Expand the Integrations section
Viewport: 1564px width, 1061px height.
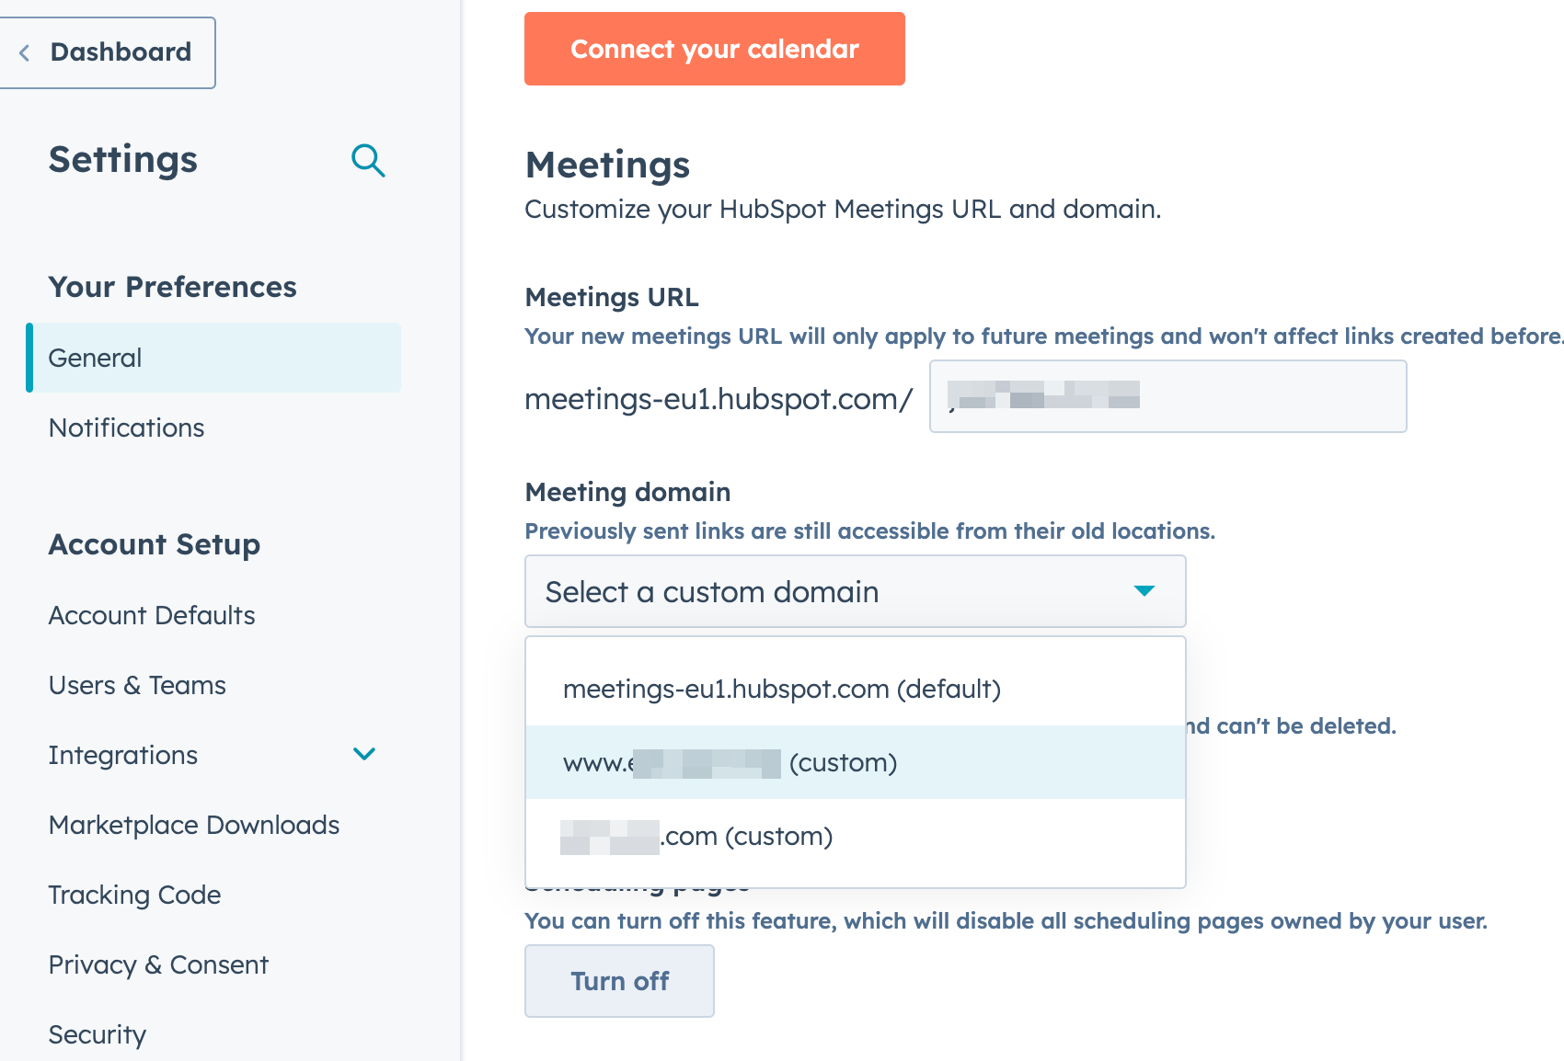pos(364,754)
